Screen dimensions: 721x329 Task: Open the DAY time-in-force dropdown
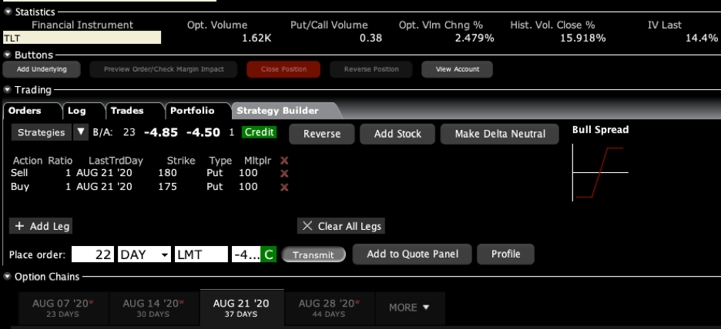(164, 254)
